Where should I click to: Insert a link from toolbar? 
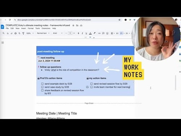click(99, 33)
